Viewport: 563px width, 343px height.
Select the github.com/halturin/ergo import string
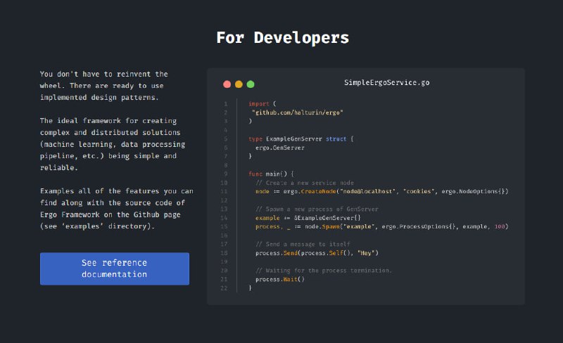click(297, 112)
